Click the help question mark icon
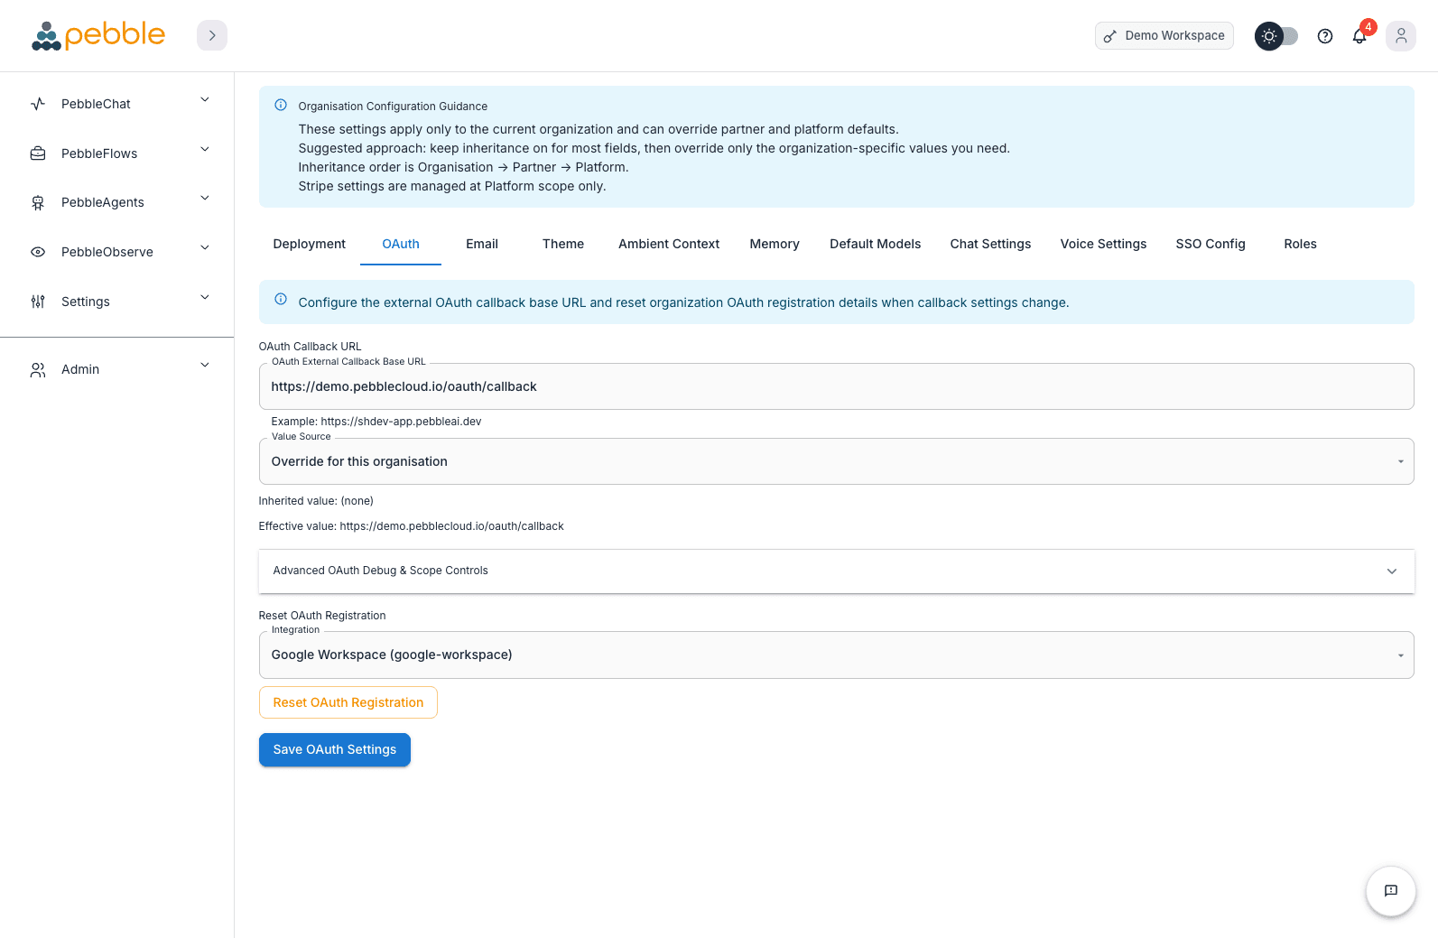The image size is (1438, 938). tap(1324, 35)
